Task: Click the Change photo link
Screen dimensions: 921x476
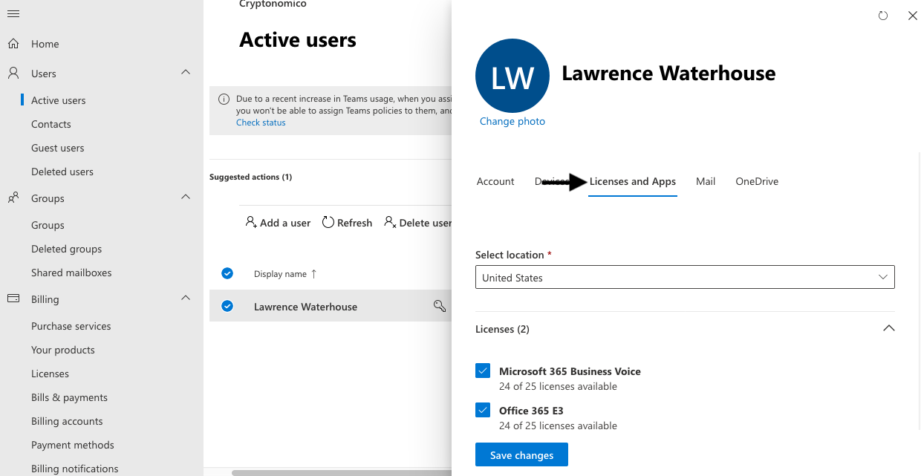Action: [x=512, y=121]
